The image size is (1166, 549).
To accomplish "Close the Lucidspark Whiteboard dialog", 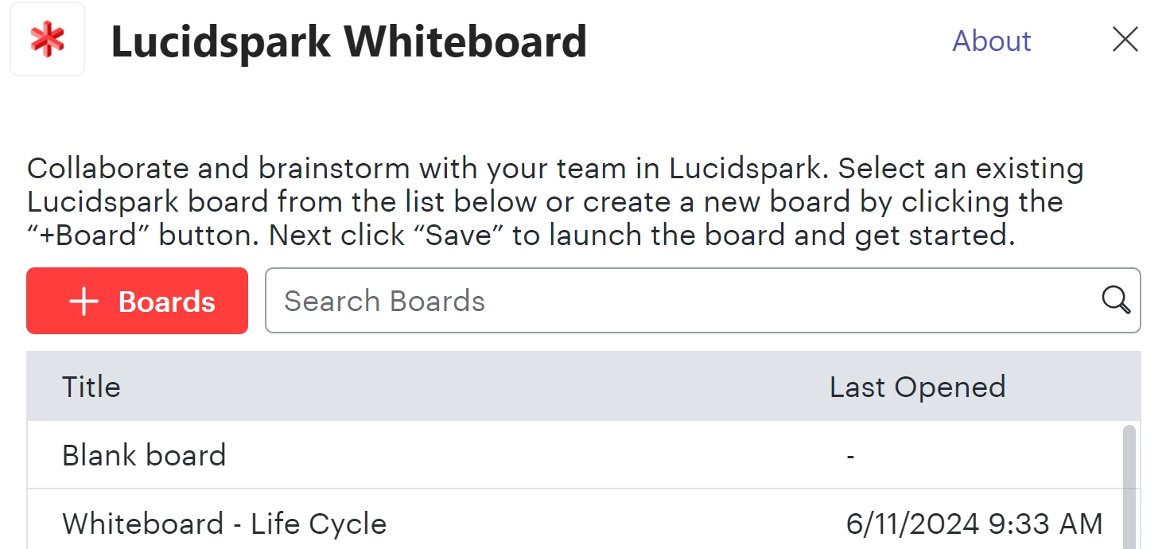I will point(1125,39).
